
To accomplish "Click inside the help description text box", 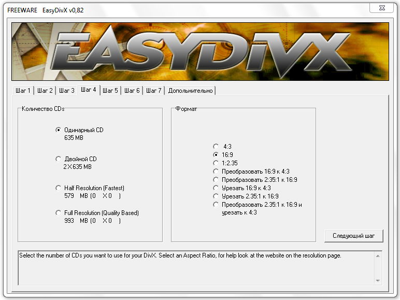I will click(196, 268).
